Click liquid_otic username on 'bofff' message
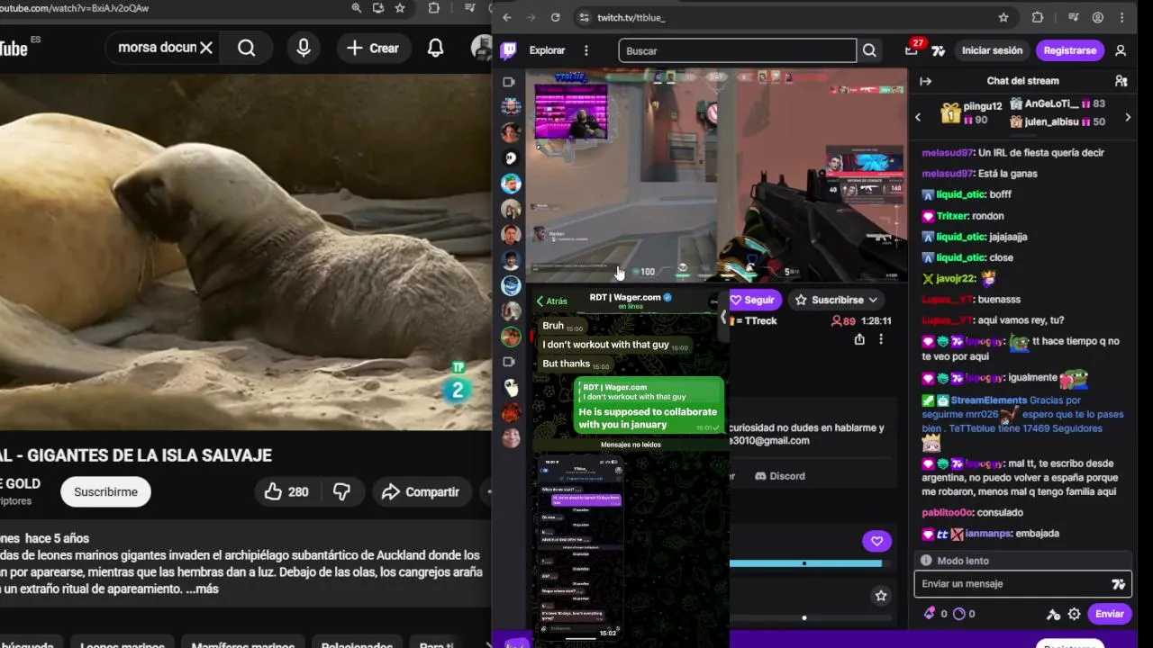This screenshot has height=648, width=1153. pyautogui.click(x=961, y=194)
